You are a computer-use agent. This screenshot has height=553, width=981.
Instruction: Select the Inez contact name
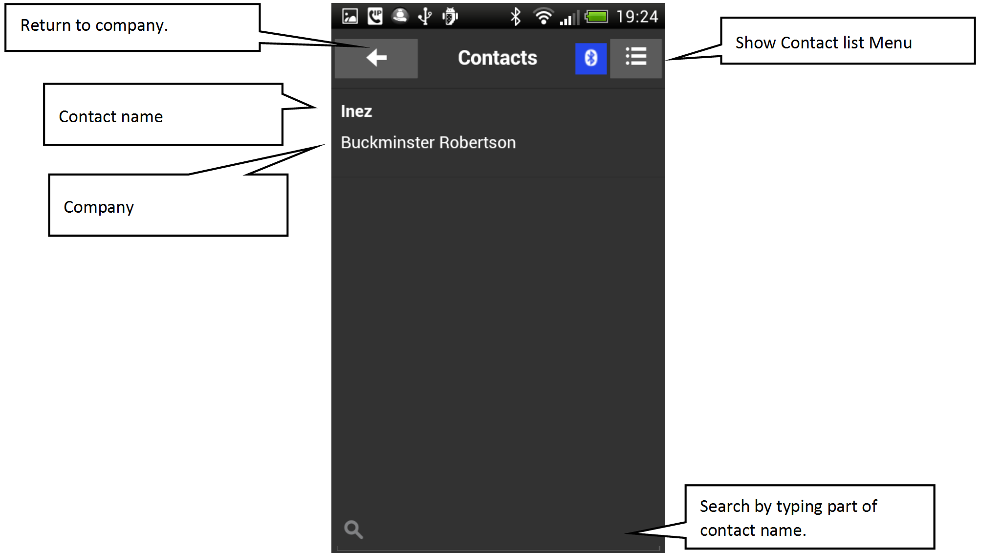click(356, 111)
